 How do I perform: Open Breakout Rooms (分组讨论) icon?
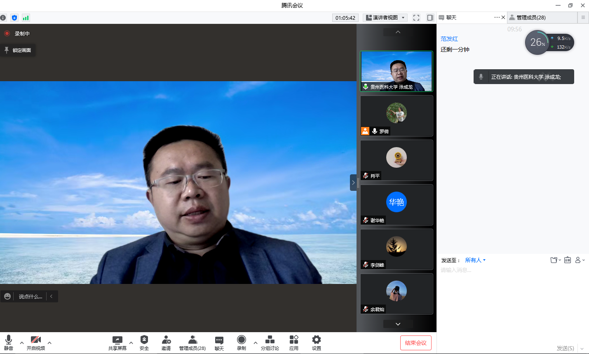coord(270,340)
